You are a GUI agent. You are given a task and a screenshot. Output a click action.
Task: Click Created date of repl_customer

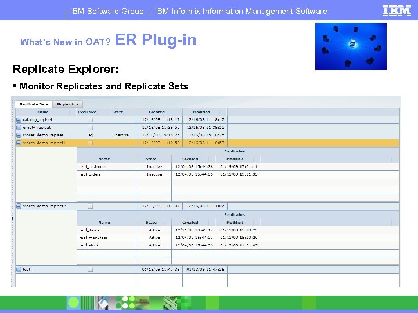pyautogui.click(x=194, y=166)
